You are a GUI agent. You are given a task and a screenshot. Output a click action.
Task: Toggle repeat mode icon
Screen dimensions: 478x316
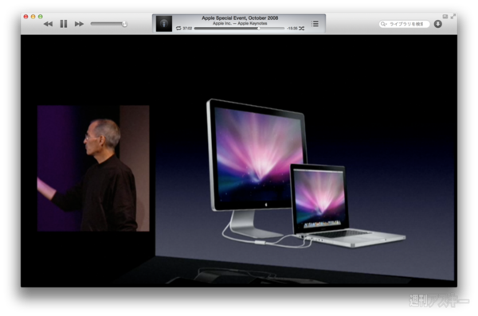tap(178, 29)
